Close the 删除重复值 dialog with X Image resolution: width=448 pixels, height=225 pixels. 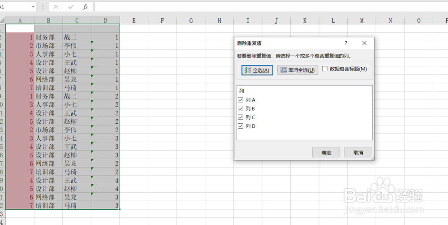click(x=364, y=43)
